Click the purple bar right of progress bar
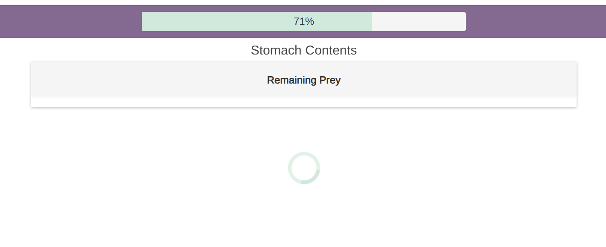 pyautogui.click(x=535, y=21)
